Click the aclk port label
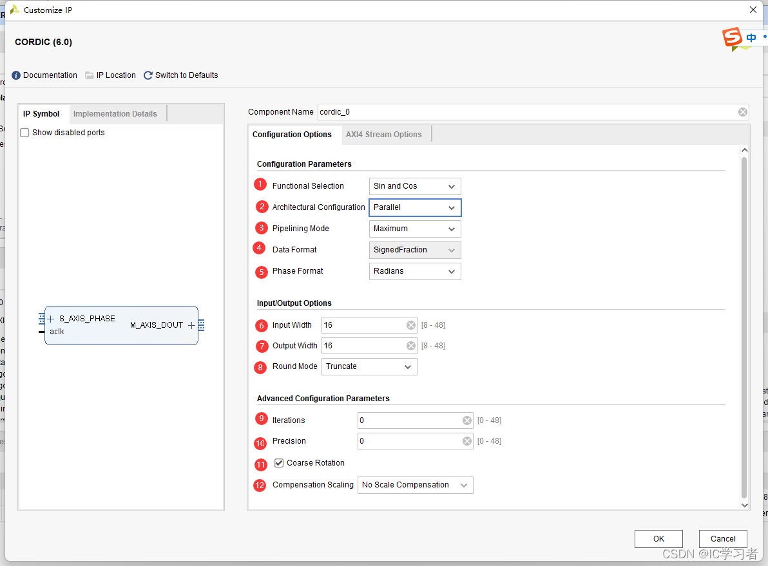 coord(57,332)
